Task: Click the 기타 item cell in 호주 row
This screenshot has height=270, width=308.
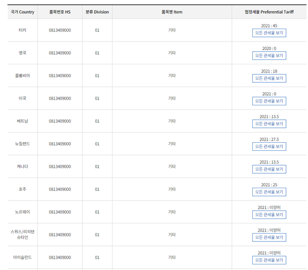Action: point(172,189)
